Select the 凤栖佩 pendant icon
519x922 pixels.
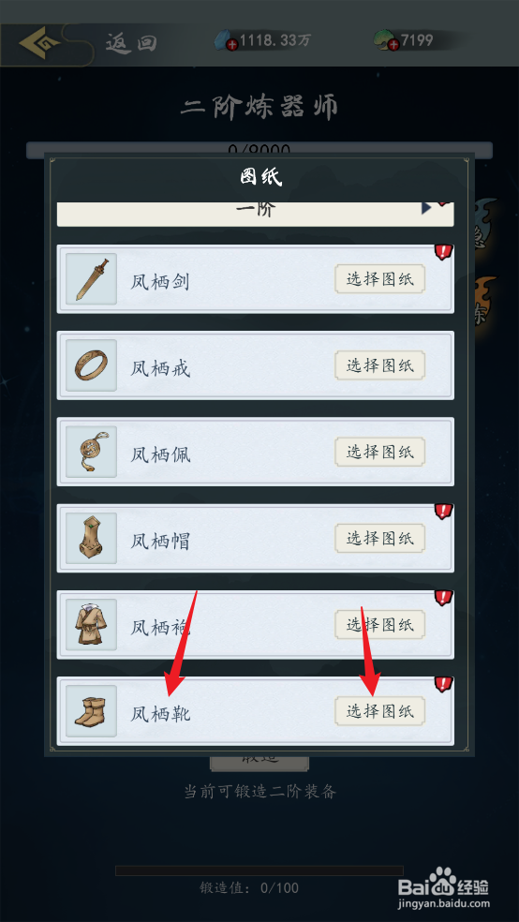(91, 452)
